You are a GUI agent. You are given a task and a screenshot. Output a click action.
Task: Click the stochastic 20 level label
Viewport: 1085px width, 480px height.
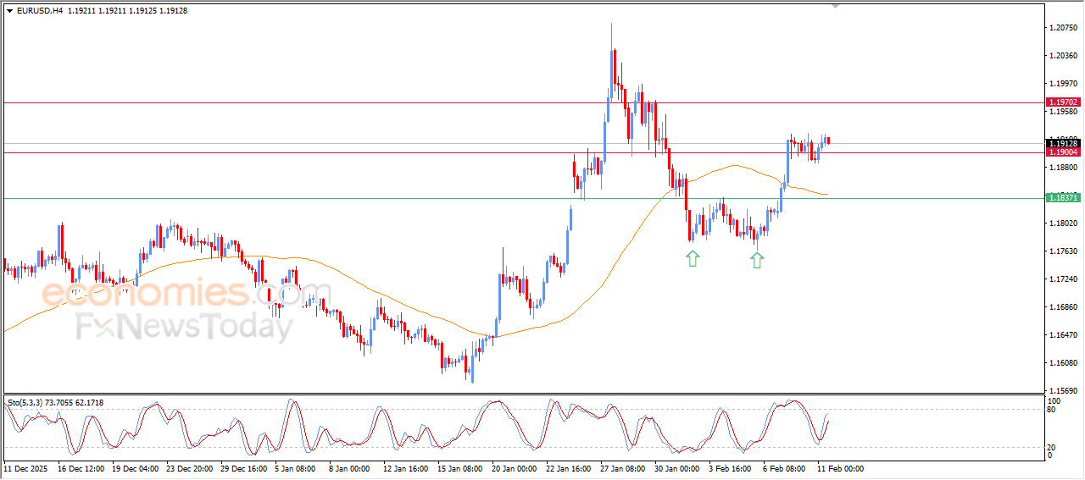(x=1053, y=446)
